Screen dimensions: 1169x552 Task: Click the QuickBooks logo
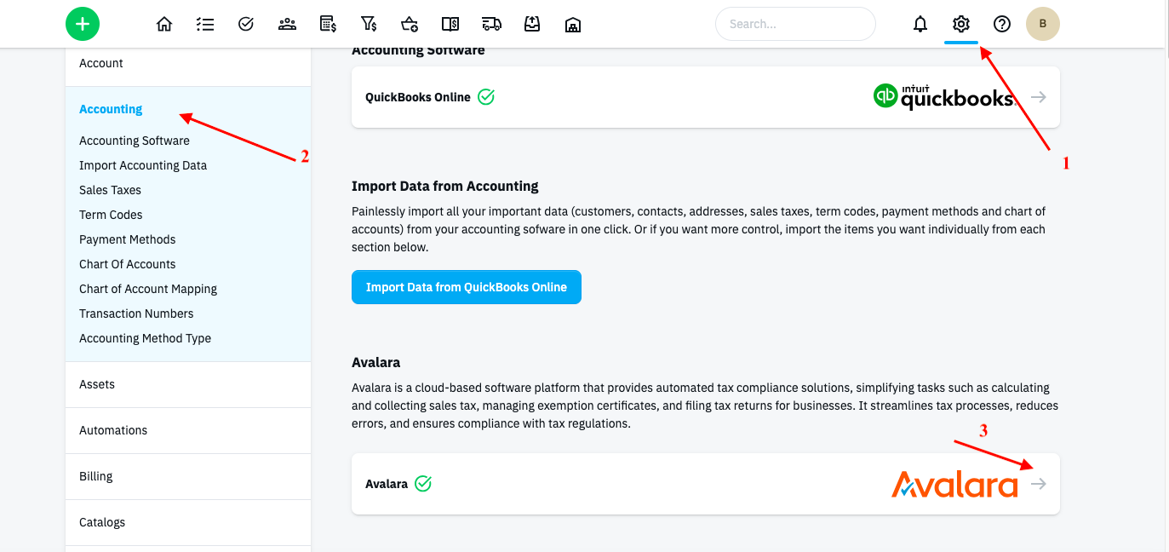[945, 96]
